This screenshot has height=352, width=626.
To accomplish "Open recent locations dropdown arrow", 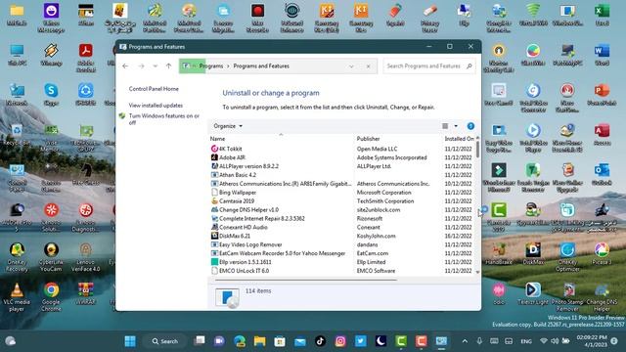I will [156, 66].
